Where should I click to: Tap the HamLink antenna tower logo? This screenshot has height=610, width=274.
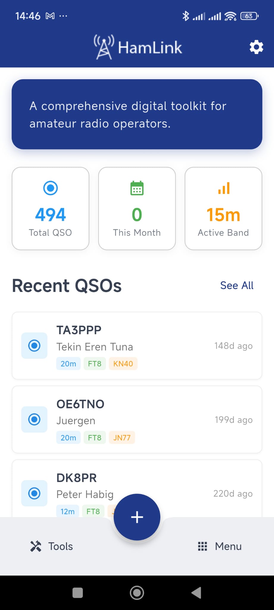(104, 47)
